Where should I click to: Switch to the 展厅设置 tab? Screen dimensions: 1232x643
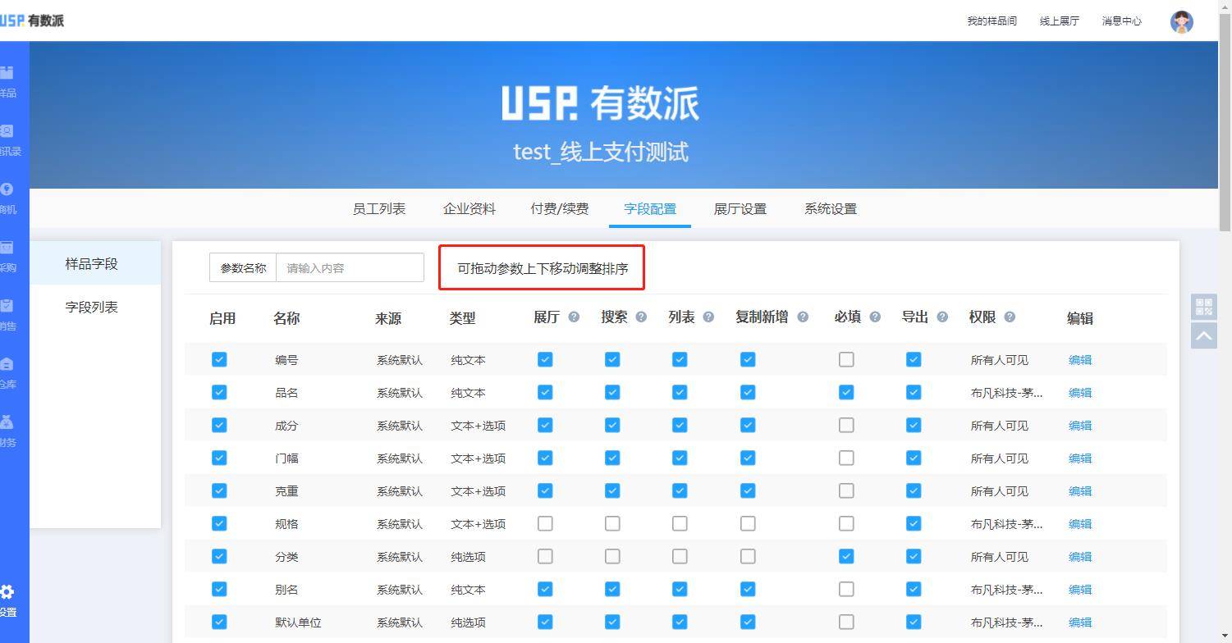pyautogui.click(x=740, y=208)
